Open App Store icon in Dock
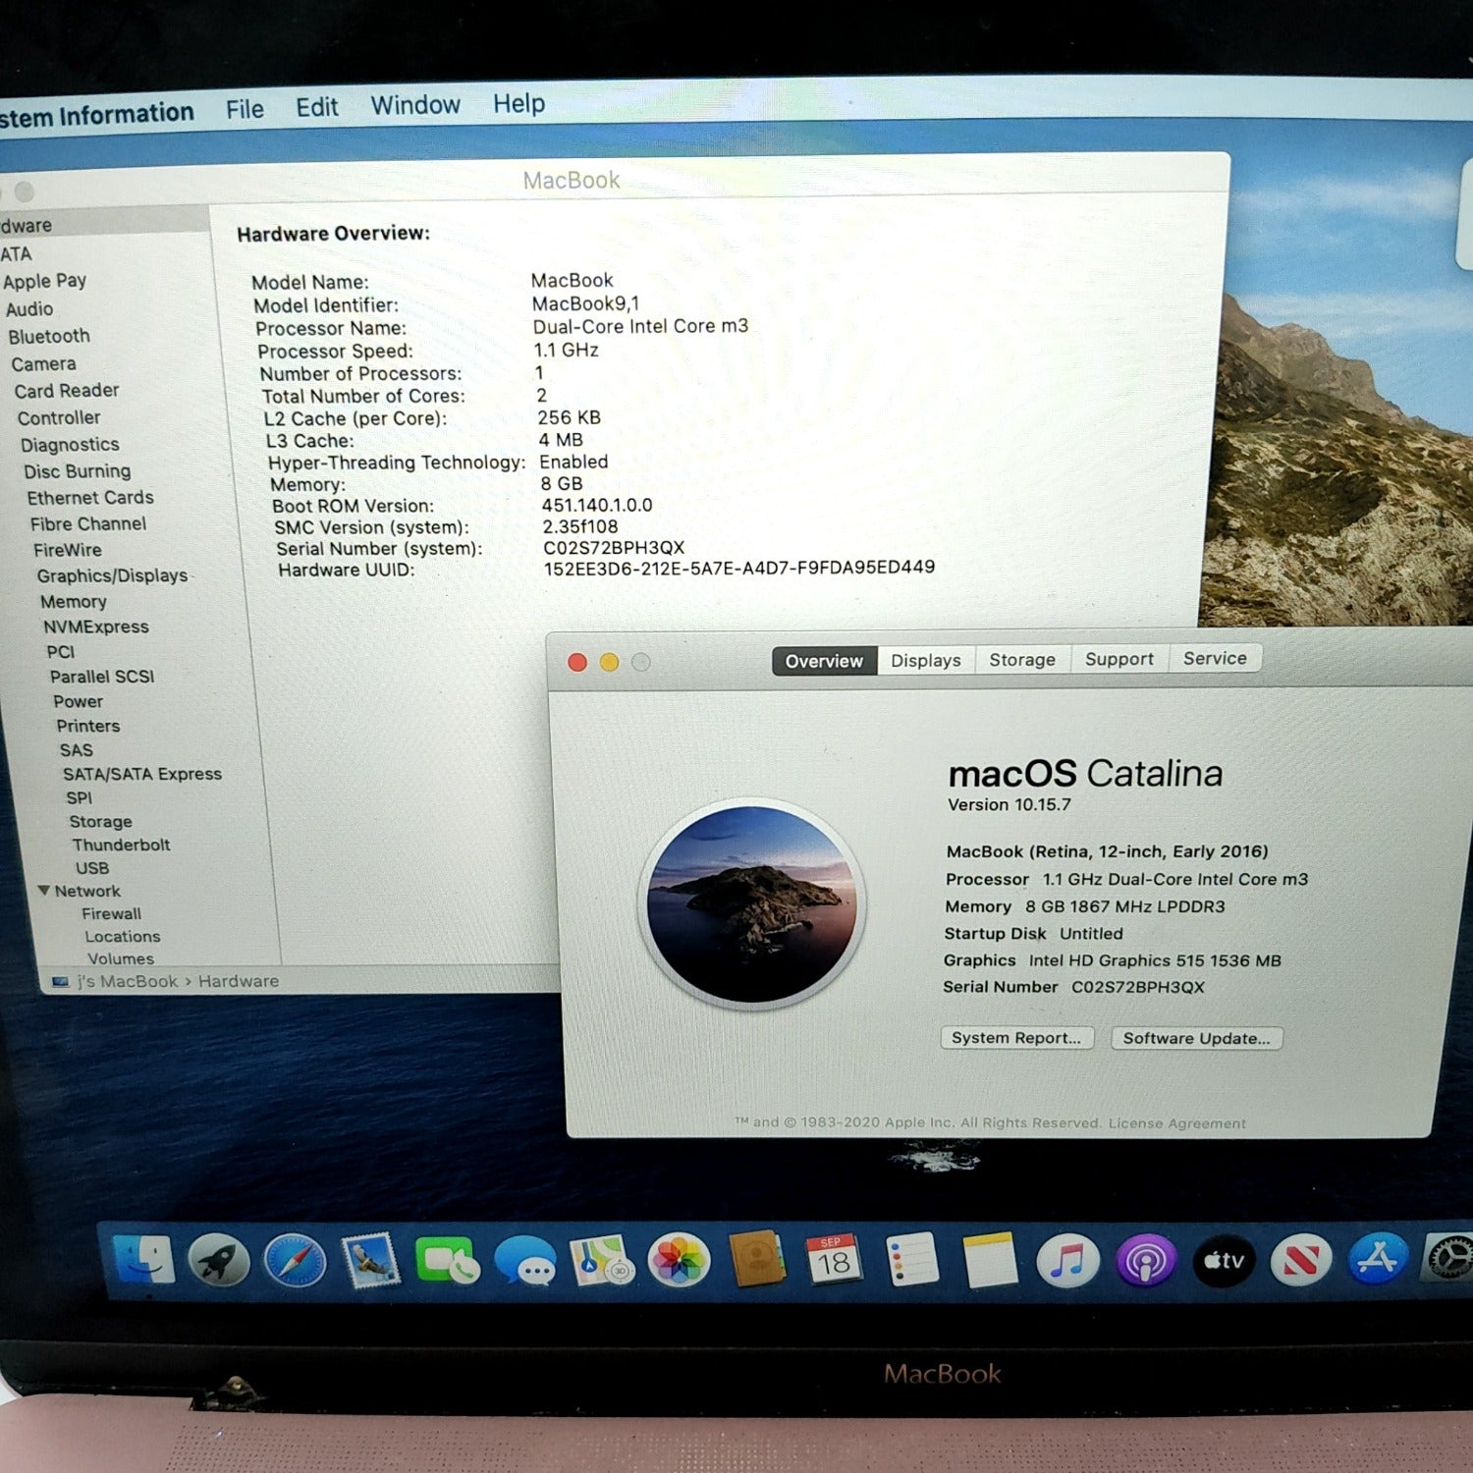Screen dimensions: 1473x1473 pos(1378,1260)
